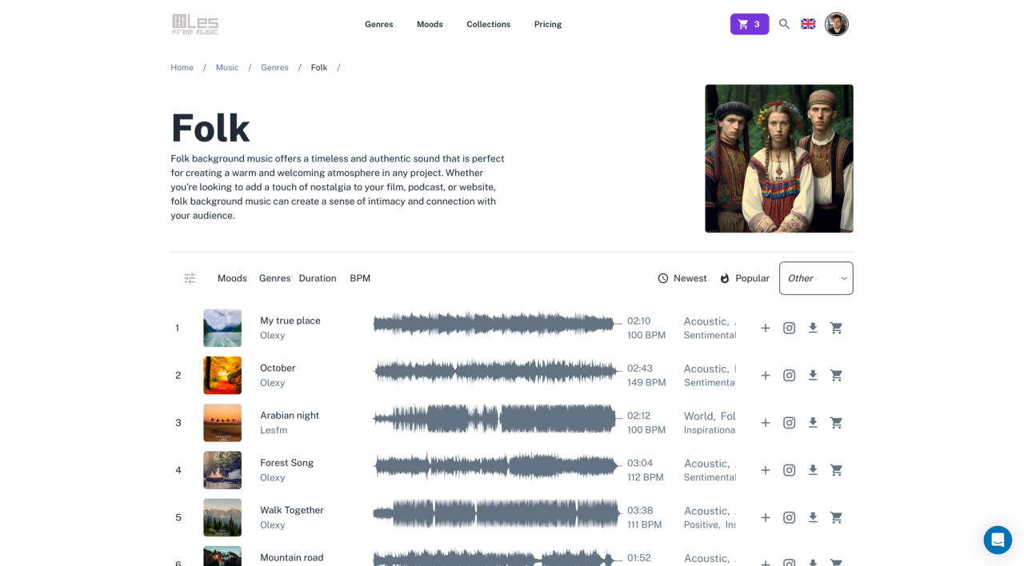Open the filters icon next to Moods
This screenshot has width=1024, height=566.
pos(190,278)
